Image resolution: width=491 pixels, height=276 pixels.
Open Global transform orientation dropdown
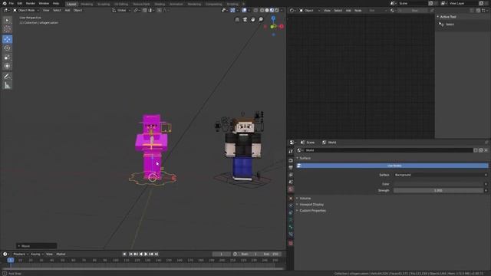(121, 10)
